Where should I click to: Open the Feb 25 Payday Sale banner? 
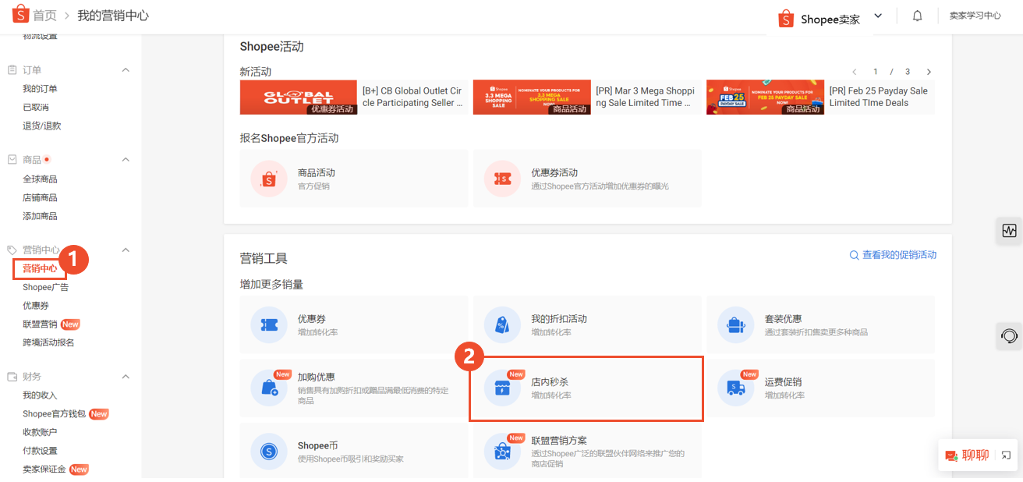click(x=765, y=97)
